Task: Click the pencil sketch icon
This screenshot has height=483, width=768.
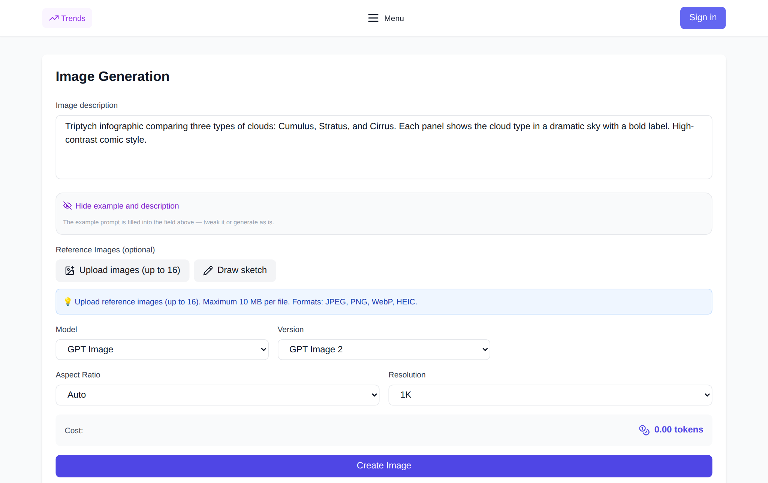Action: [208, 270]
